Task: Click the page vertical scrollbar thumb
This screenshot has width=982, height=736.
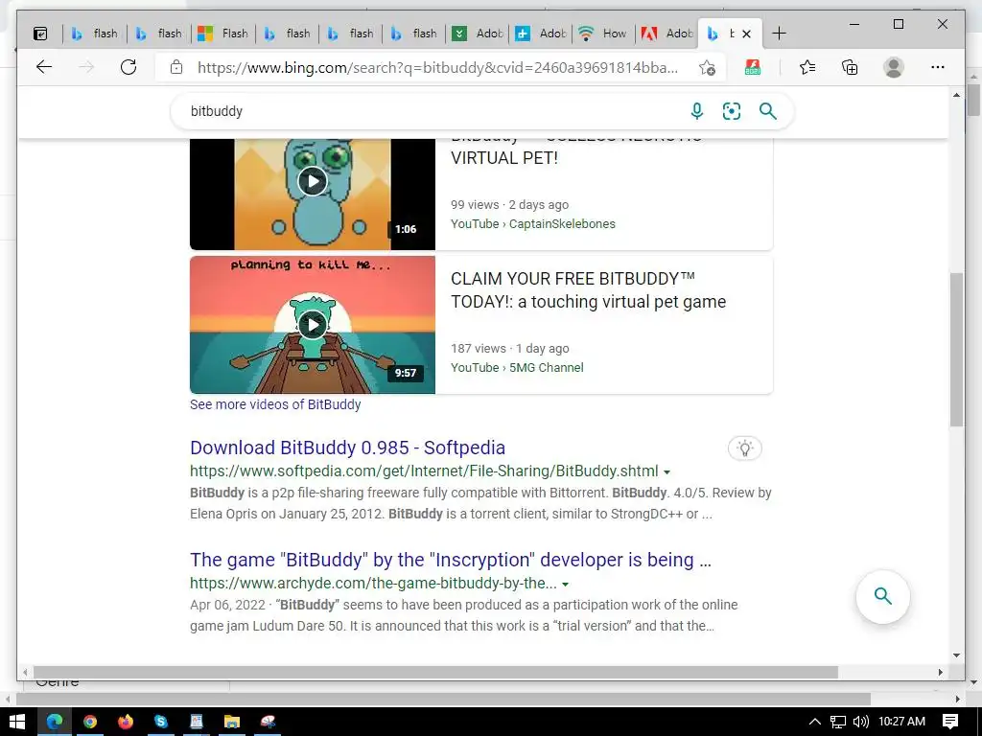Action: [x=956, y=349]
